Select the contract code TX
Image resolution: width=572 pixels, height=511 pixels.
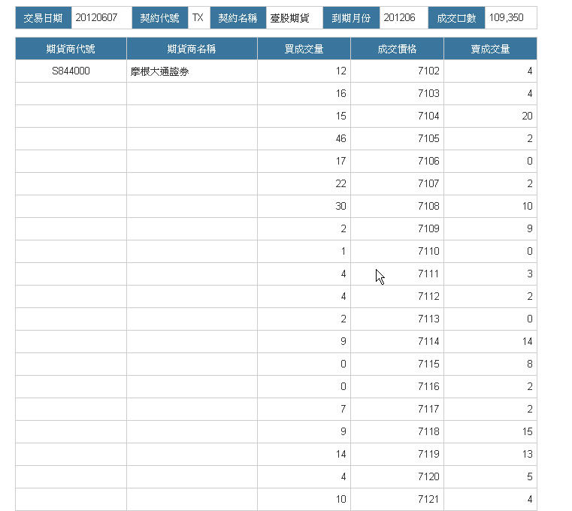point(198,17)
